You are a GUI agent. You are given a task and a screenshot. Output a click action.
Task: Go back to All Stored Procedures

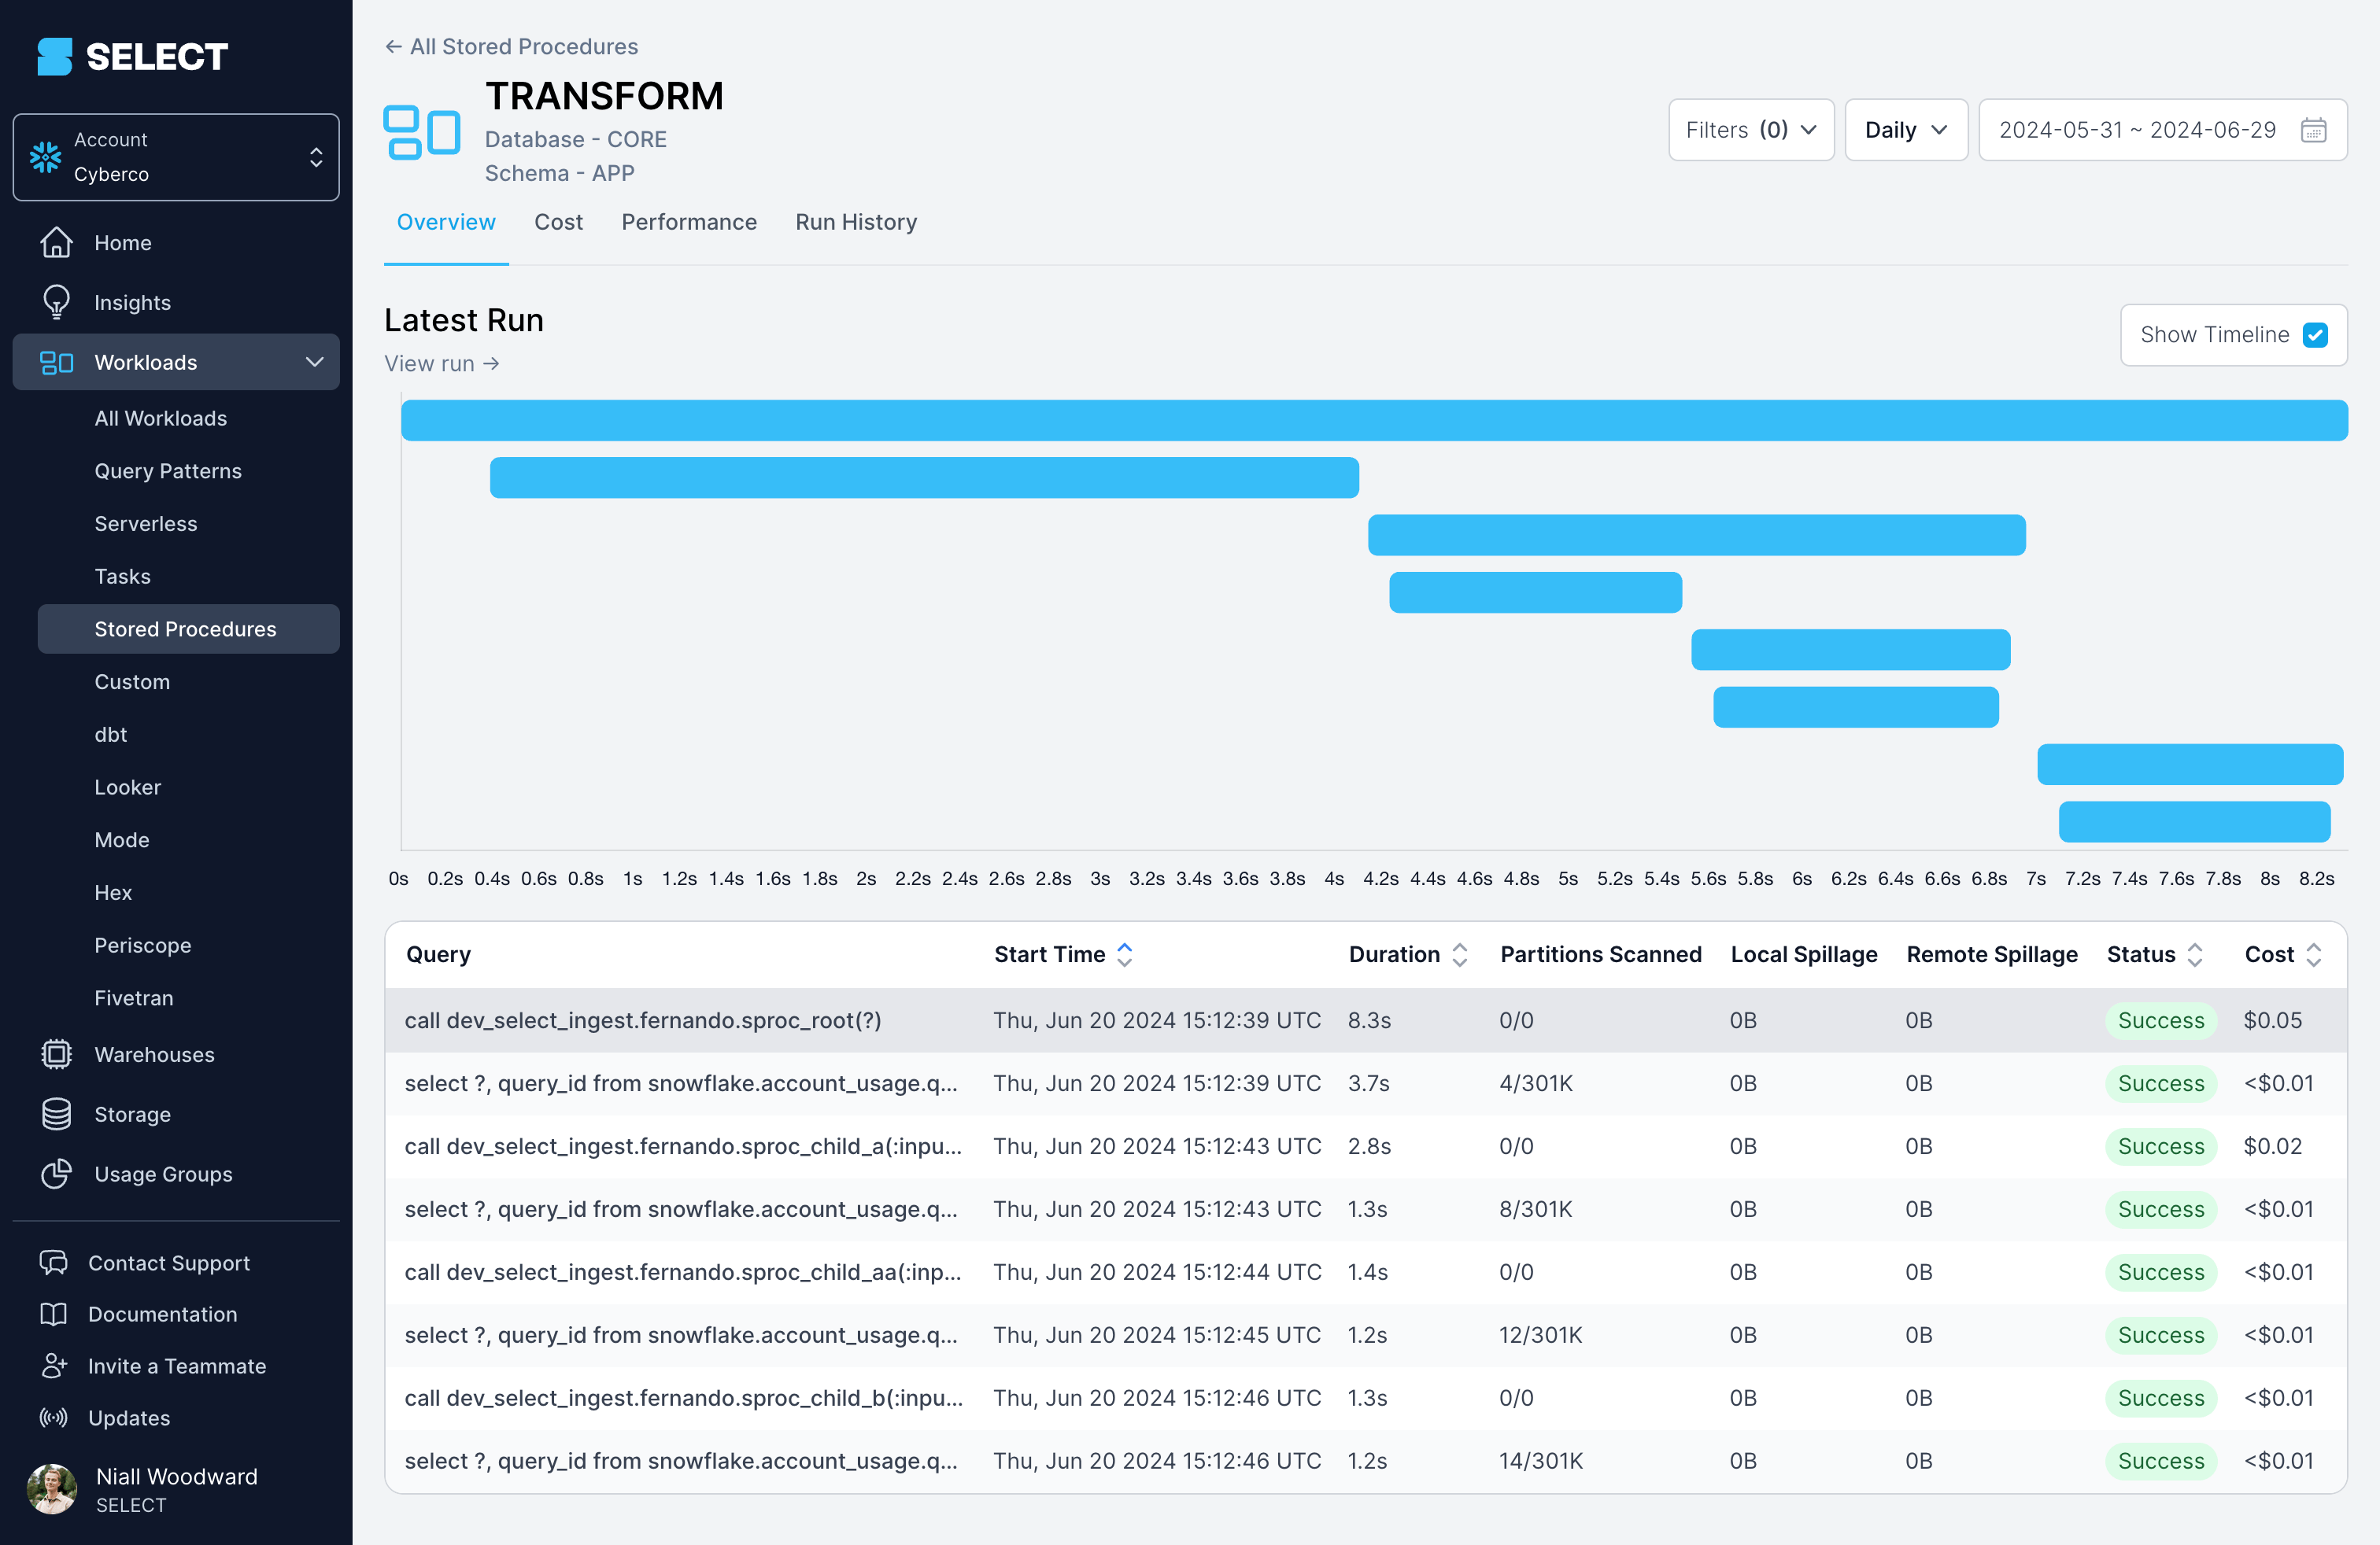pyautogui.click(x=511, y=47)
